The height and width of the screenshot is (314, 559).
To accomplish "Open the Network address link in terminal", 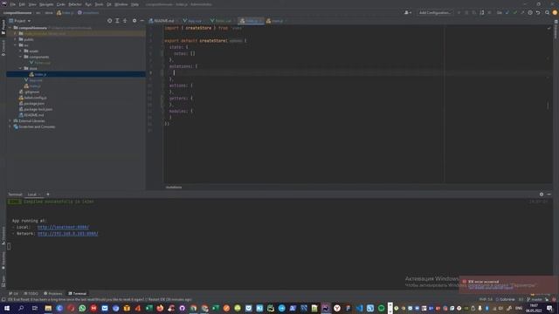I will click(68, 234).
